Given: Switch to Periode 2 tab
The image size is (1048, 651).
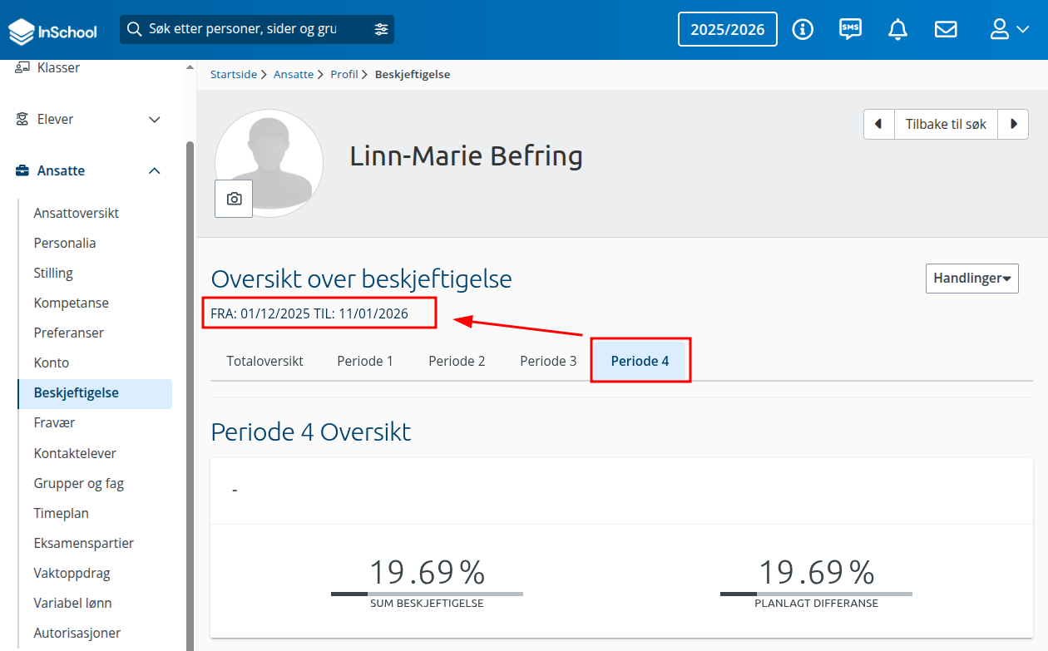Looking at the screenshot, I should coord(457,361).
